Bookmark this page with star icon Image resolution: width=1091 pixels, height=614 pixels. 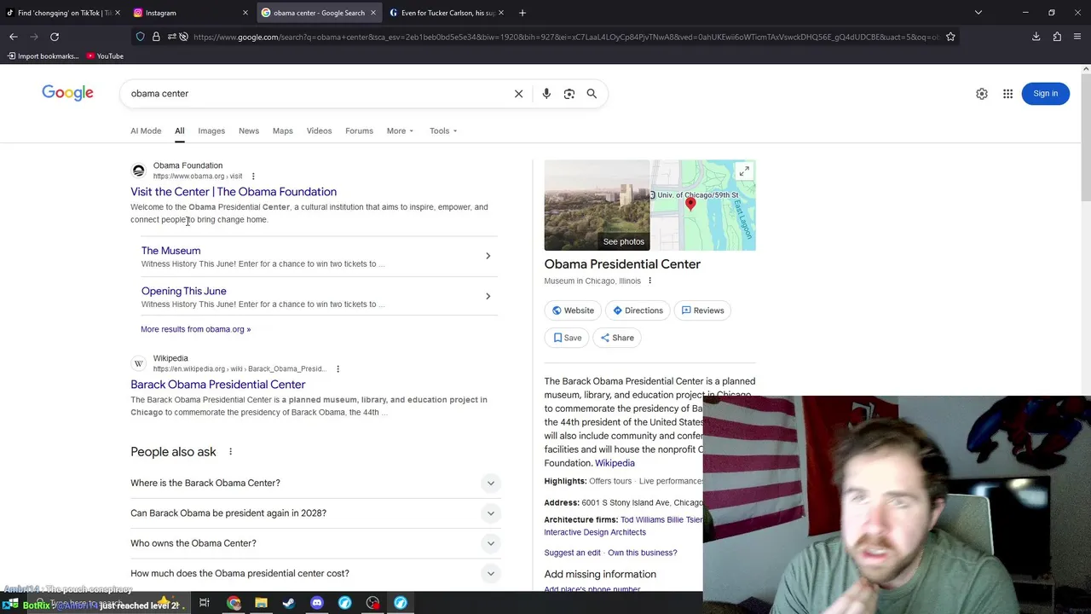click(950, 37)
